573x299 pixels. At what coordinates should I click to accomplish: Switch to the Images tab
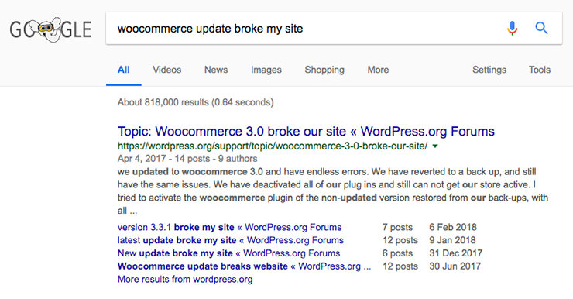point(266,70)
